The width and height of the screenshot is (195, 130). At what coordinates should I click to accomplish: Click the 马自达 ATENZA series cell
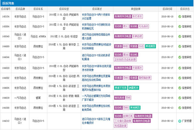(x=38, y=36)
